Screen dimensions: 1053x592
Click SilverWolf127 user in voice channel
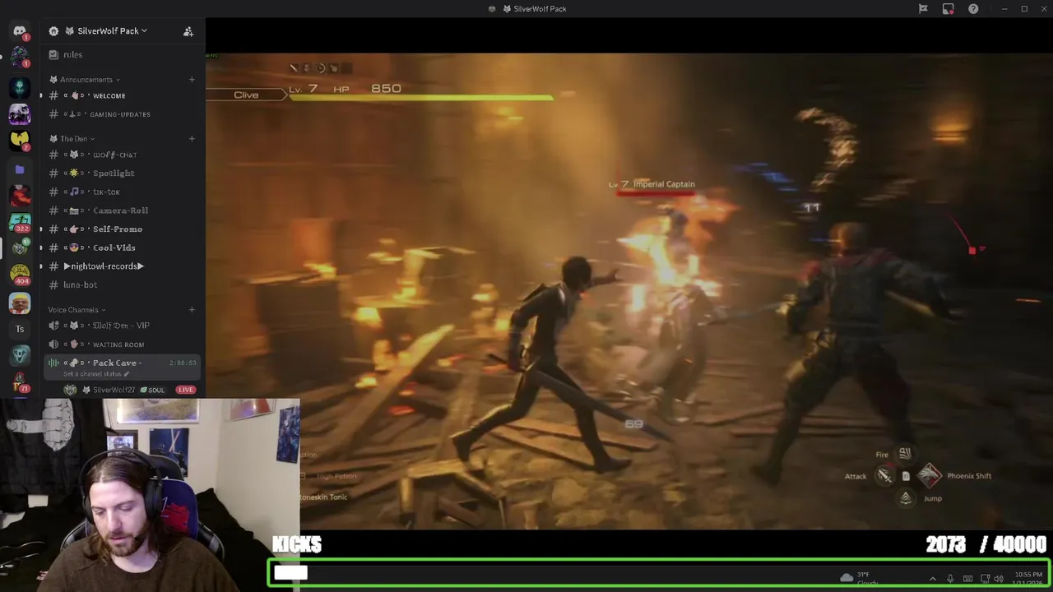point(123,390)
